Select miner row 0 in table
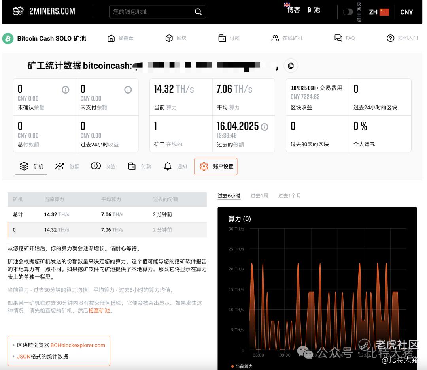Screen dimensions: 427x370 107,230
